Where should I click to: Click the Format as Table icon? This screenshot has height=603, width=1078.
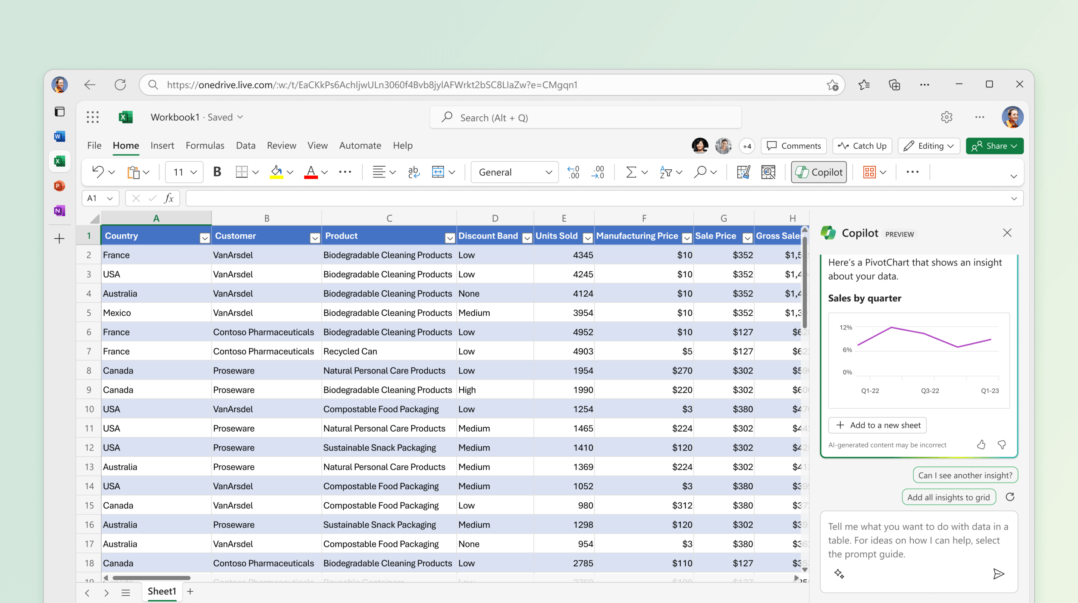(x=871, y=172)
